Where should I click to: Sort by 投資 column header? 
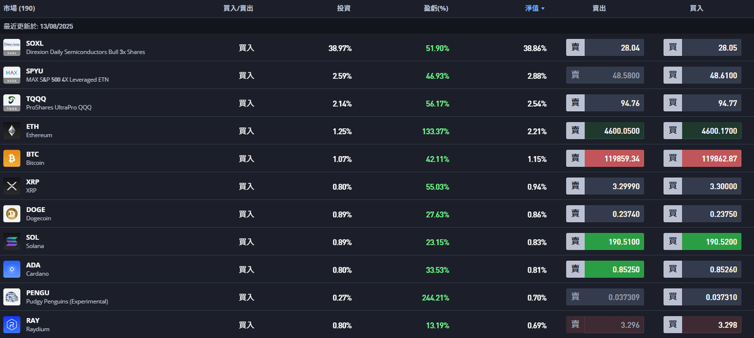coord(344,9)
